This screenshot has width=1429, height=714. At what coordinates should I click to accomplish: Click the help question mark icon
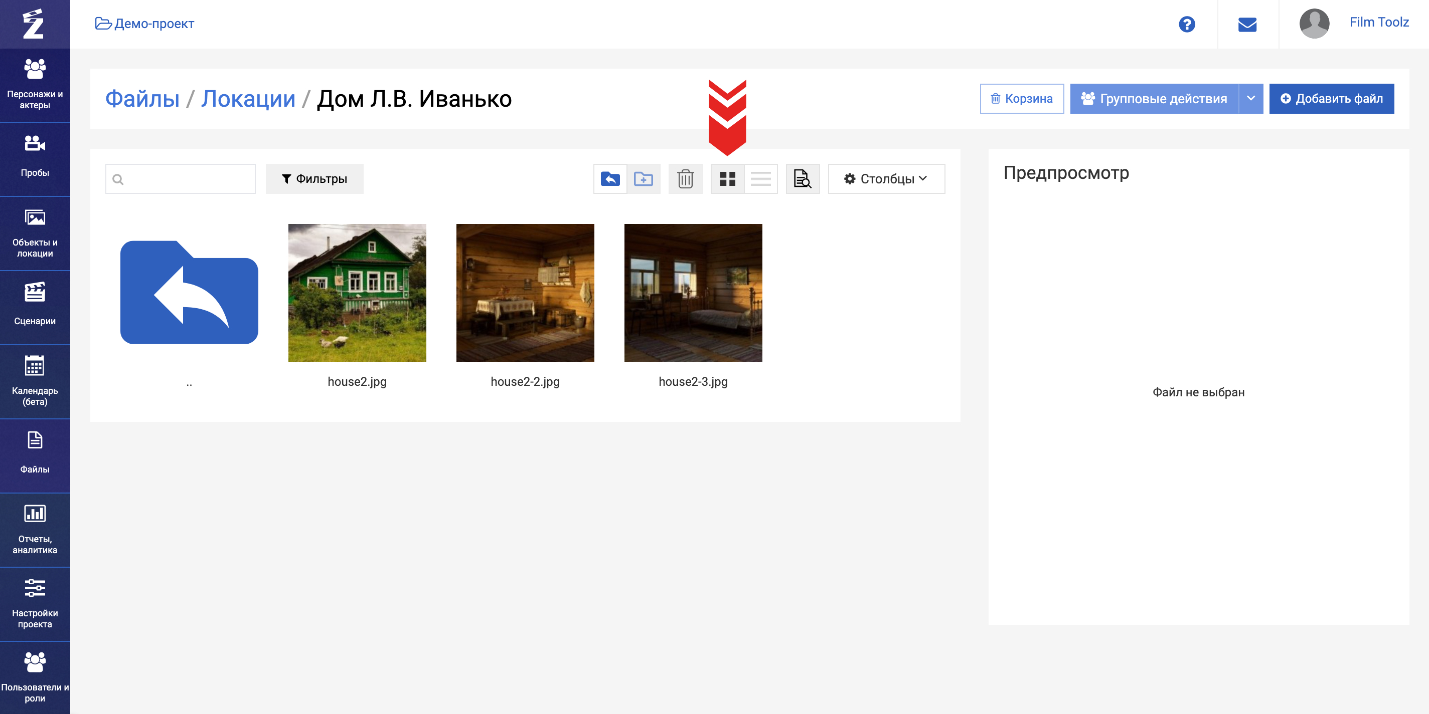(x=1187, y=25)
